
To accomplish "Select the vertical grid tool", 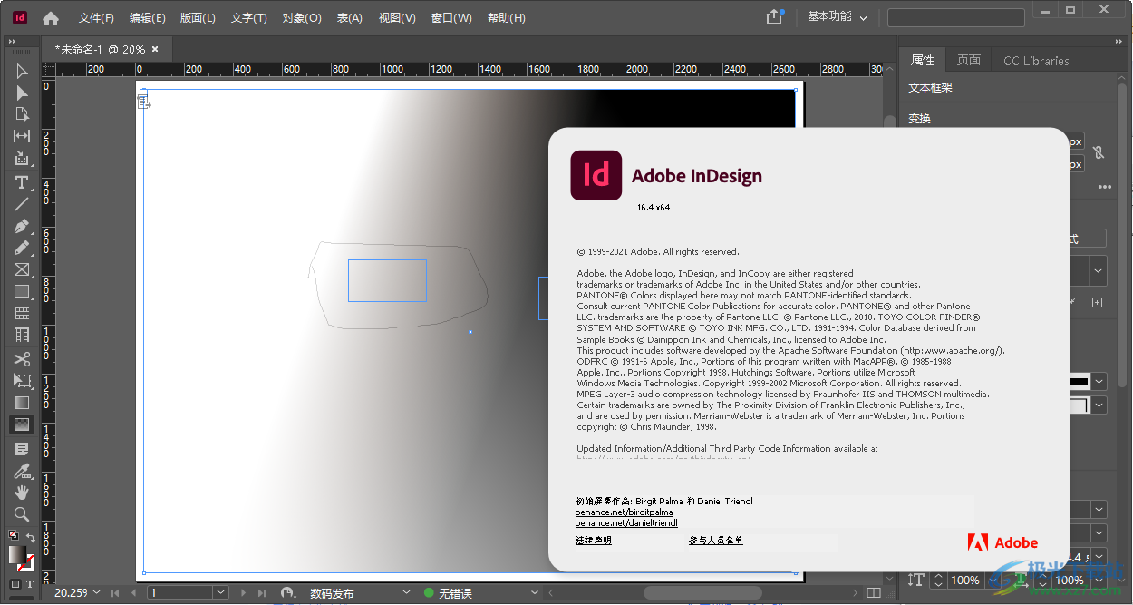I will point(22,335).
